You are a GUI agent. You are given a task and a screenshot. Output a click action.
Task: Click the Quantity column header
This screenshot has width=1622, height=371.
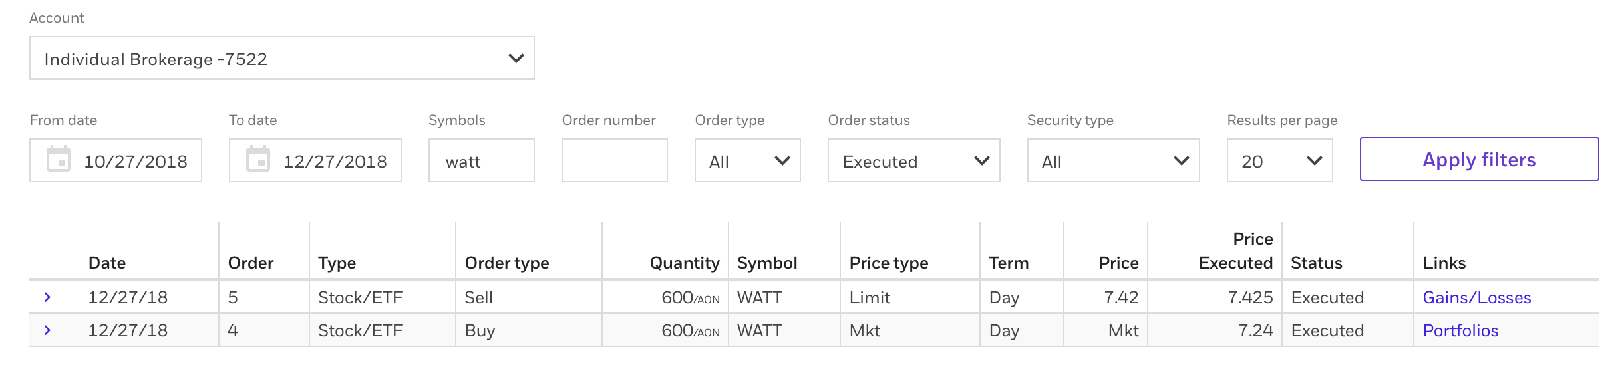(x=684, y=263)
